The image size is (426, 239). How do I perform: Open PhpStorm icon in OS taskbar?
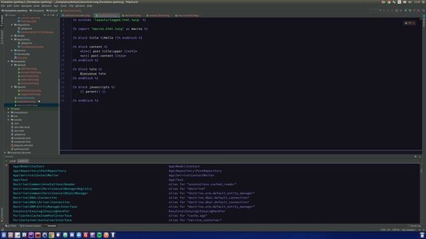(31, 235)
